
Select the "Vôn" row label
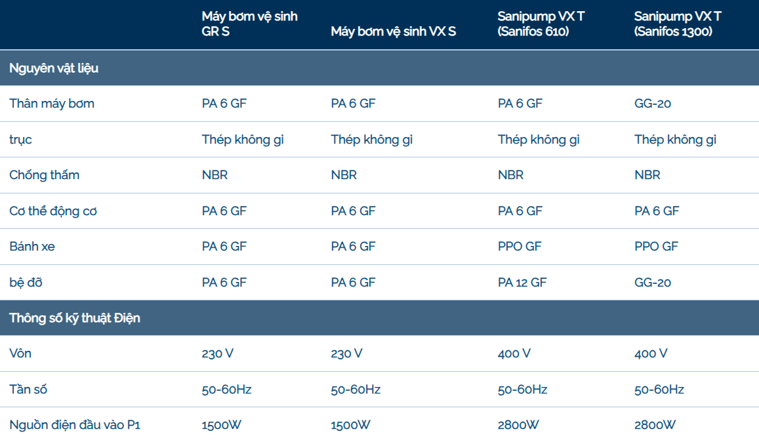(x=20, y=353)
